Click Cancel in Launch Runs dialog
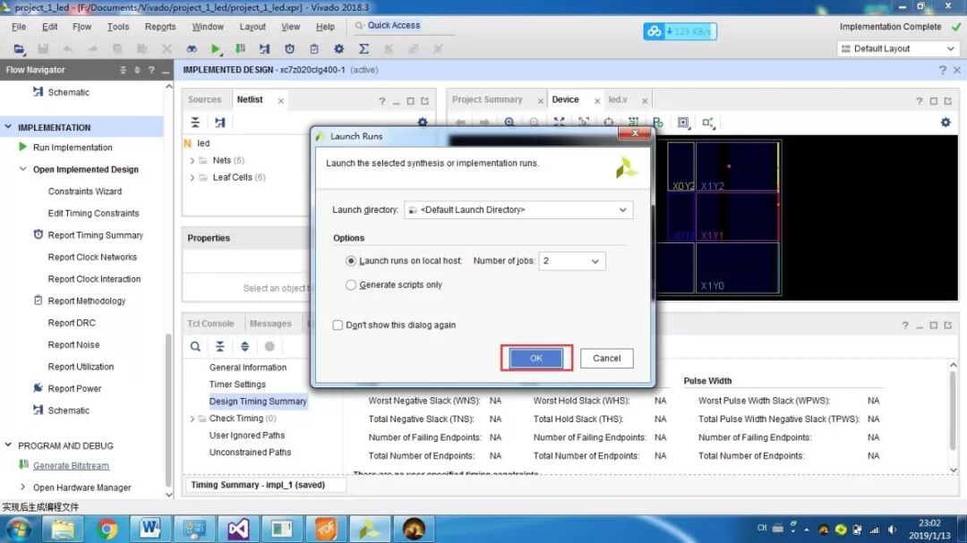Viewport: 967px width, 543px height. (x=607, y=358)
